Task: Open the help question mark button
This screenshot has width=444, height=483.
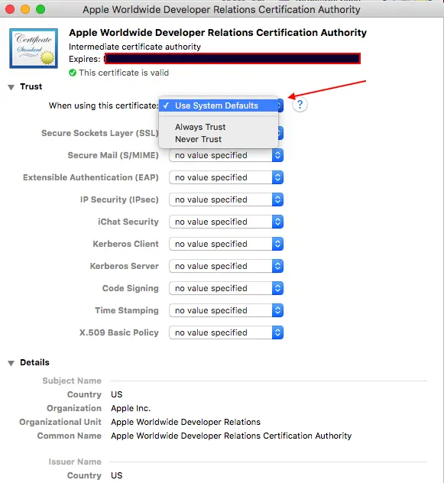Action: coord(300,105)
